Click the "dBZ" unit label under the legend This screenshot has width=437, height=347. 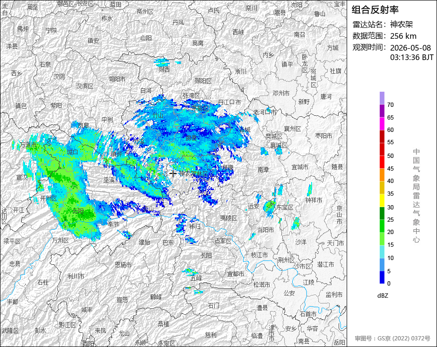tap(382, 296)
